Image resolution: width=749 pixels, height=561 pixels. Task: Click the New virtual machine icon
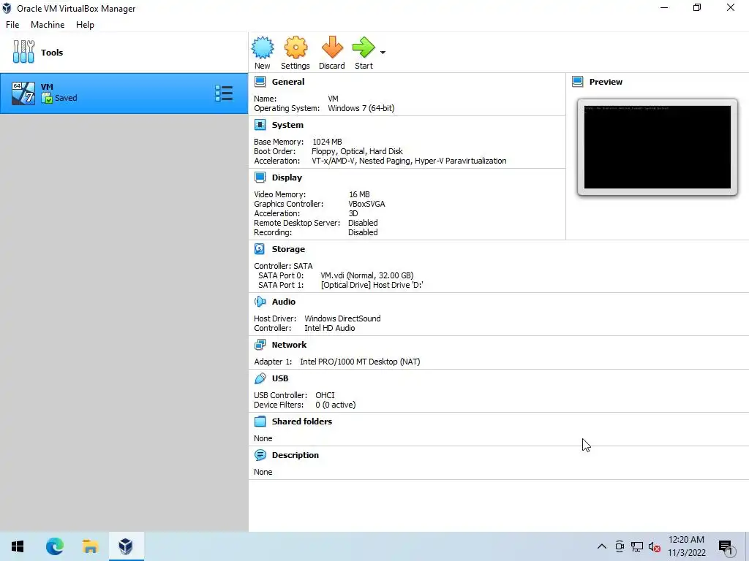[263, 47]
